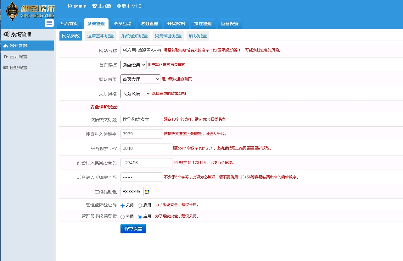Open the 默认首页 dropdown
Image resolution: width=403 pixels, height=261 pixels.
[x=140, y=79]
